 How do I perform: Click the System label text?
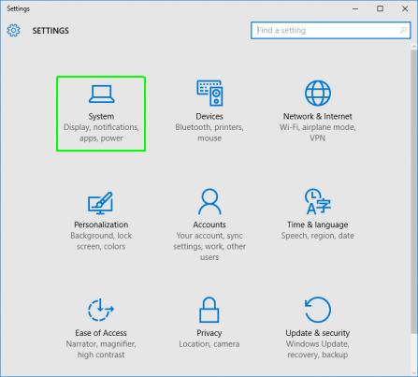click(x=101, y=116)
